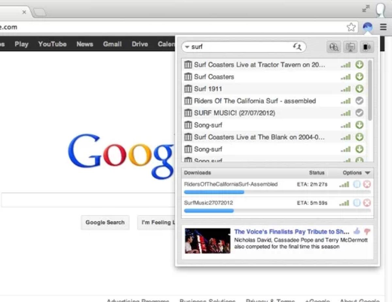Open Gmail from the Google navigation bar
Screen dimensions: 392x302
point(112,44)
